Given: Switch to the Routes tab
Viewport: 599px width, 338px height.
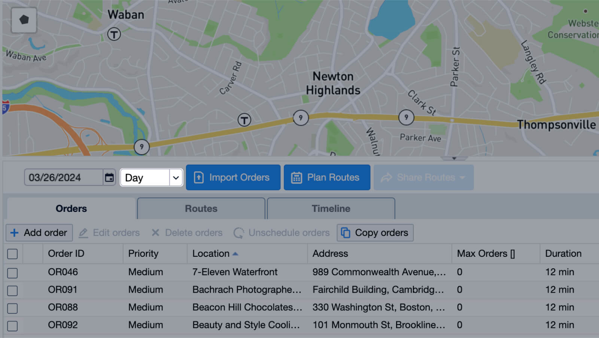Looking at the screenshot, I should (x=201, y=208).
